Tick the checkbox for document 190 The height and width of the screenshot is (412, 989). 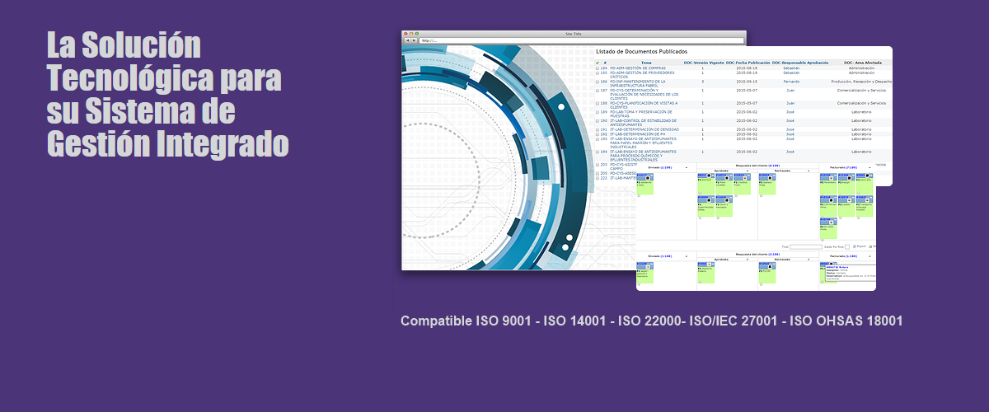[598, 121]
